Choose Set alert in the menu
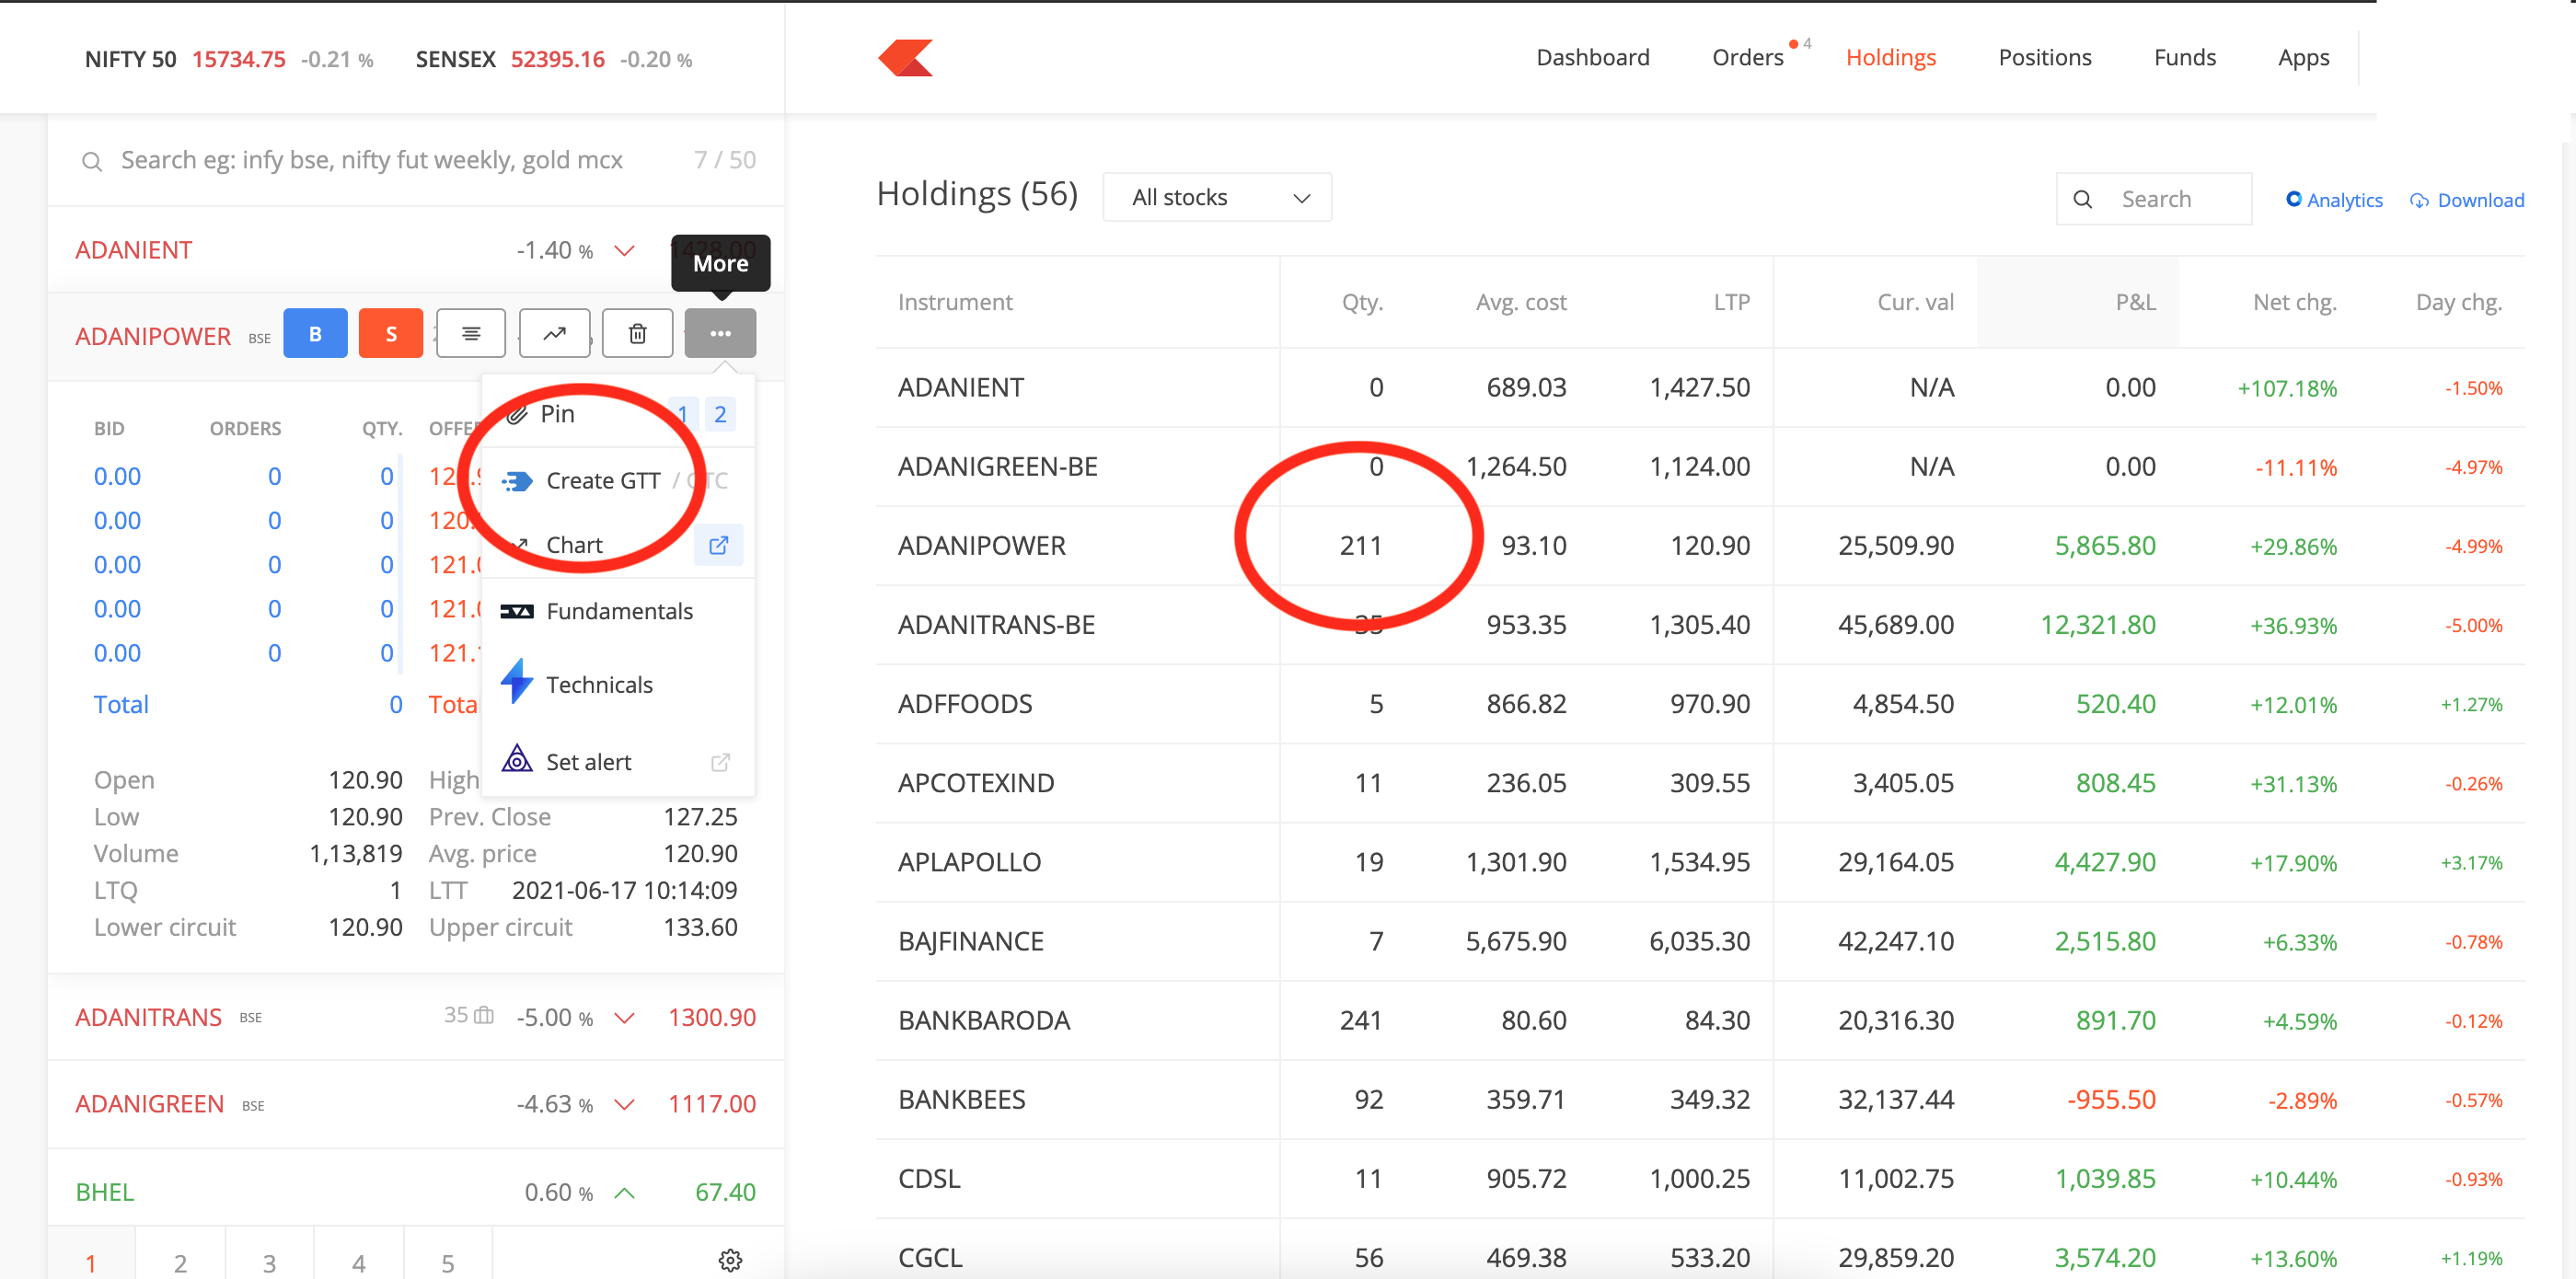This screenshot has width=2576, height=1279. point(588,762)
